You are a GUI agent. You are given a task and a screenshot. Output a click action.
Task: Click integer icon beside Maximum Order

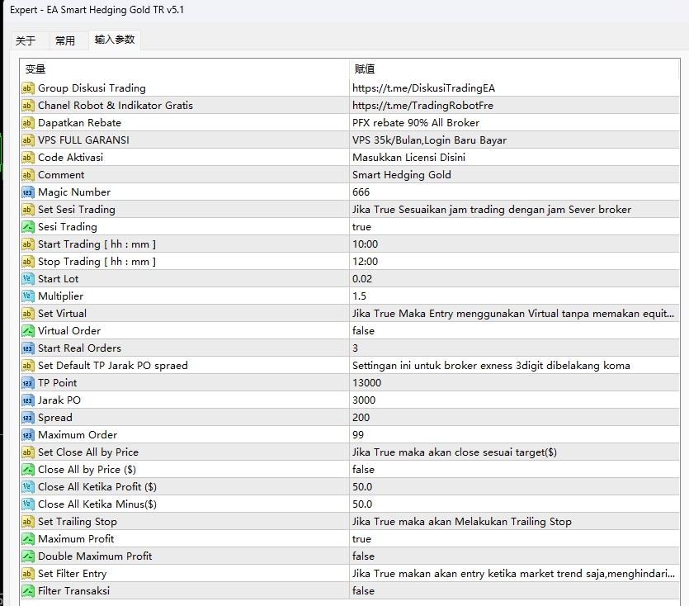tap(28, 435)
